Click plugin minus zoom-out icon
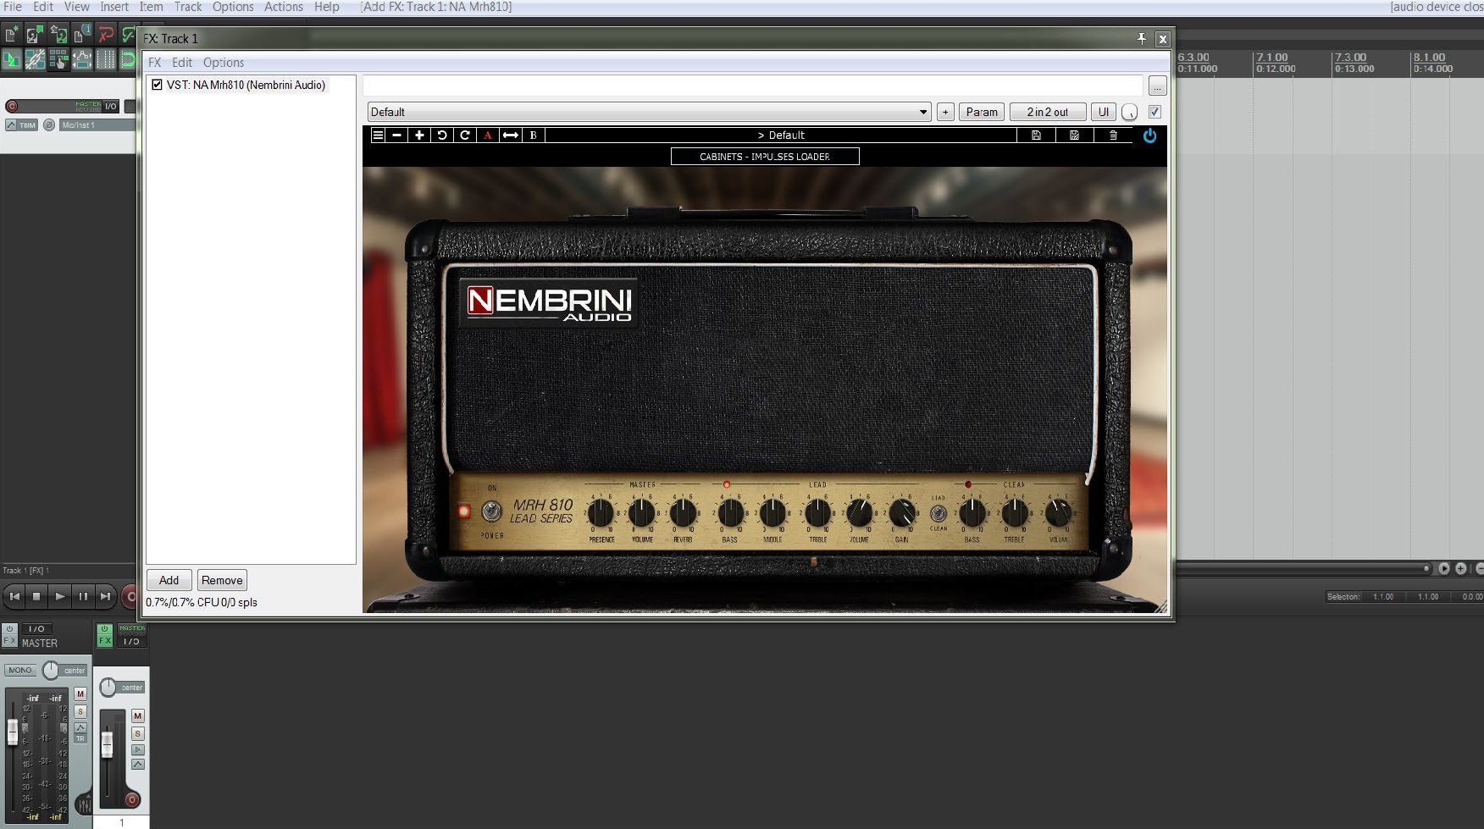 click(x=396, y=135)
